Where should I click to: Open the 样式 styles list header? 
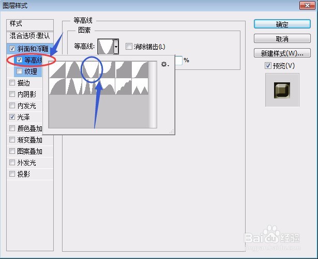click(30, 25)
